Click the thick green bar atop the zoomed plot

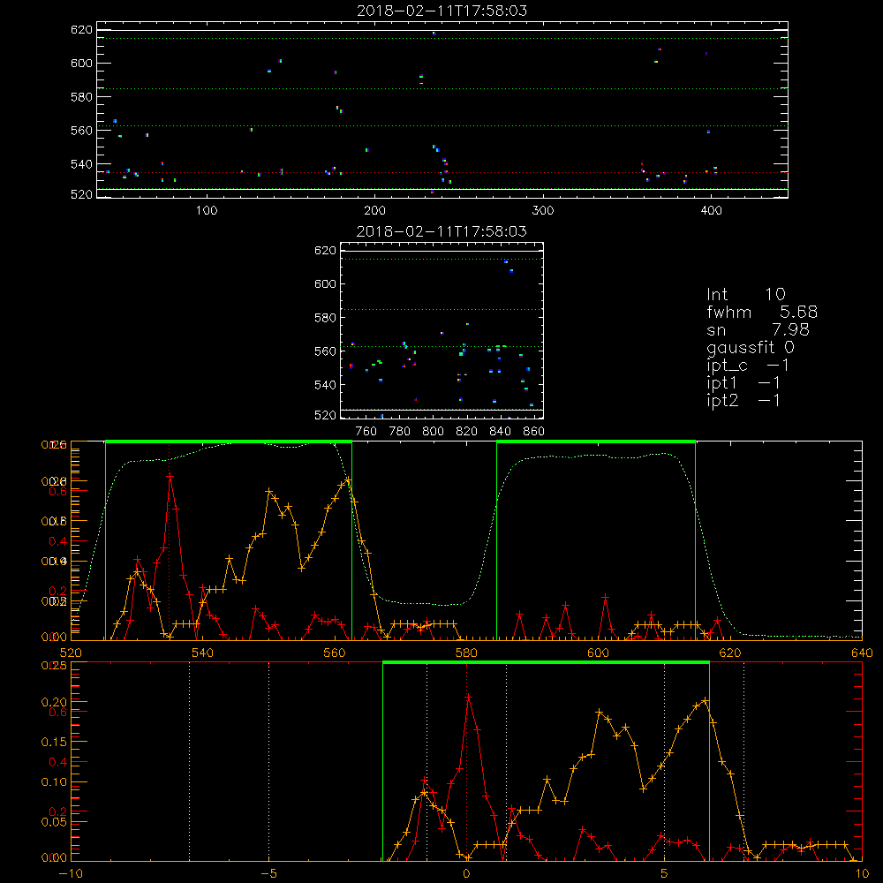[546, 662]
